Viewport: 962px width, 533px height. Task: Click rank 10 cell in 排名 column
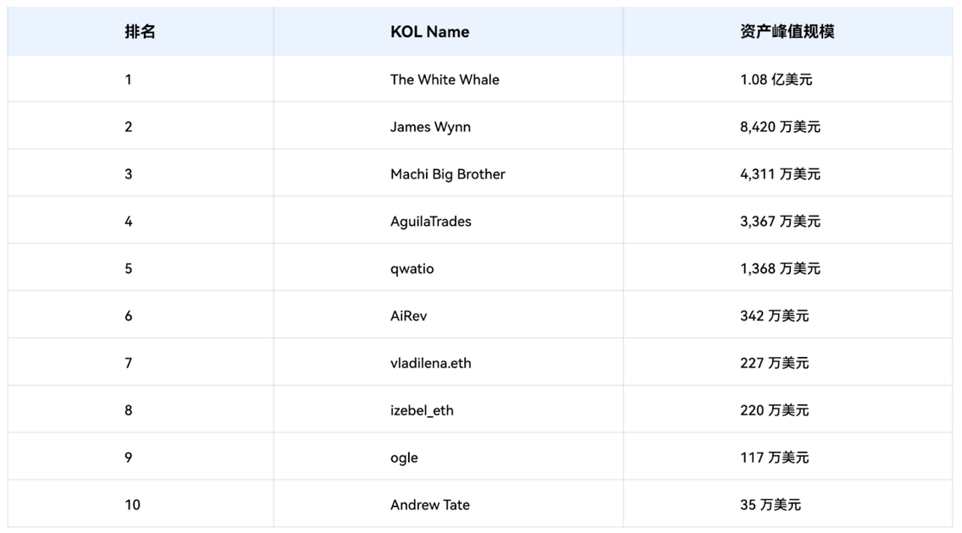point(132,505)
